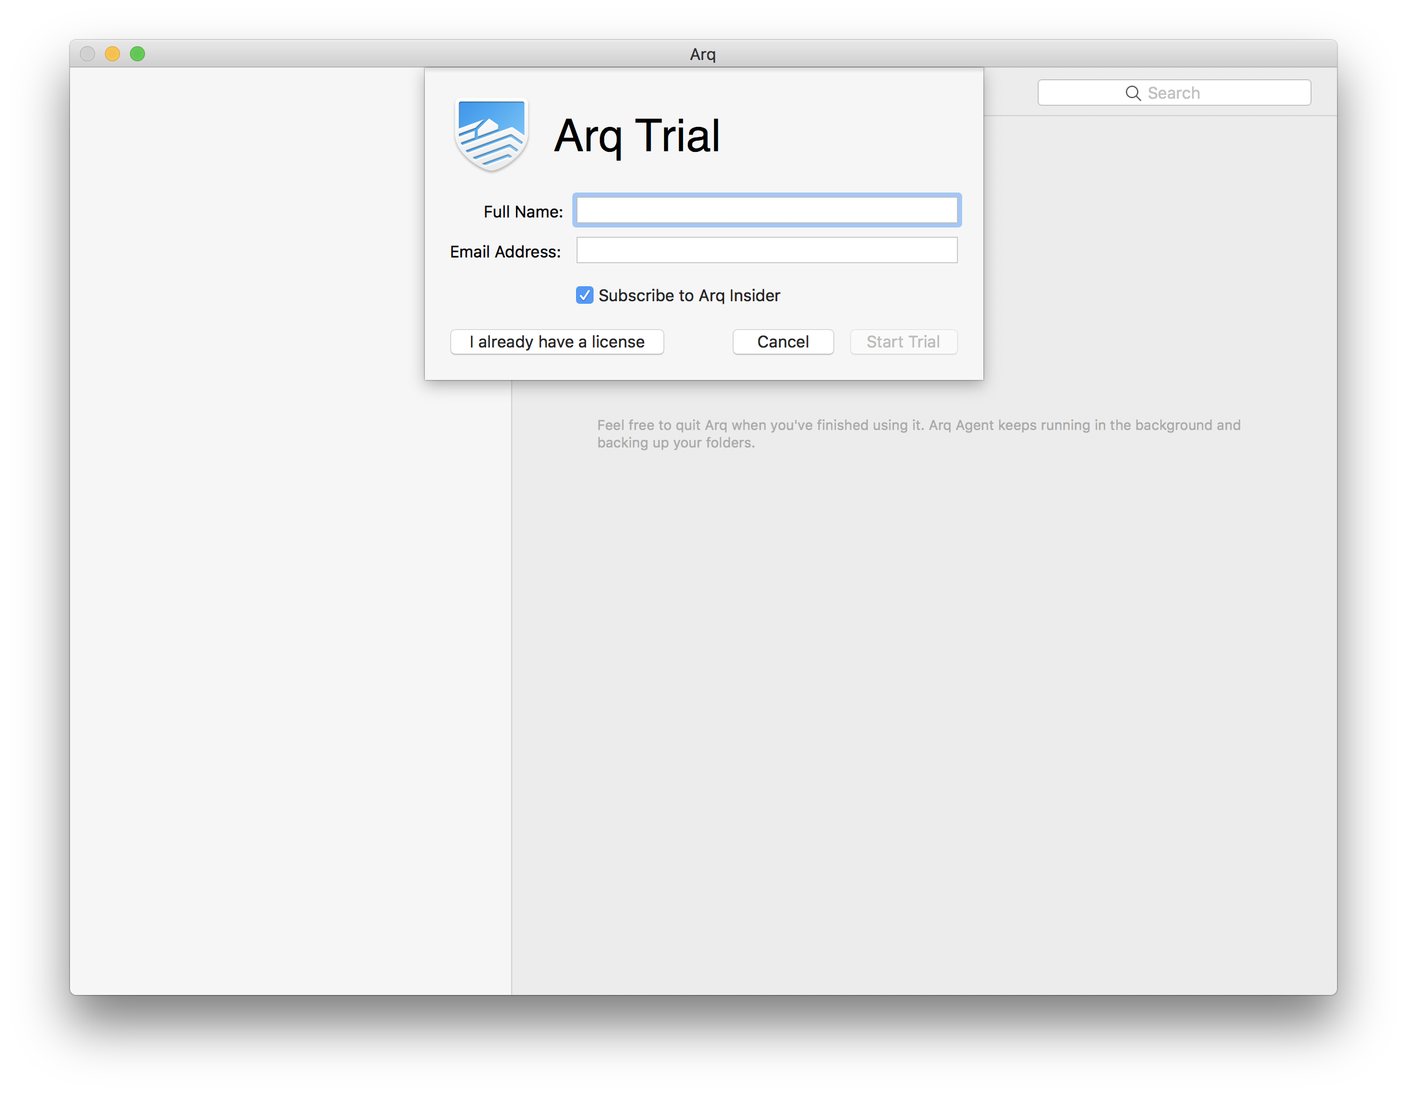Click into the Email Address field

767,250
